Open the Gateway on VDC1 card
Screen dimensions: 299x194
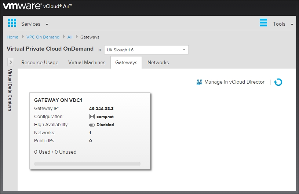pyautogui.click(x=58, y=100)
